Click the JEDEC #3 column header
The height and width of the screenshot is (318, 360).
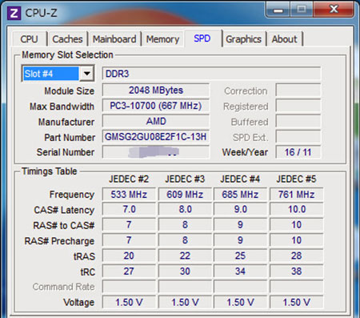click(185, 179)
